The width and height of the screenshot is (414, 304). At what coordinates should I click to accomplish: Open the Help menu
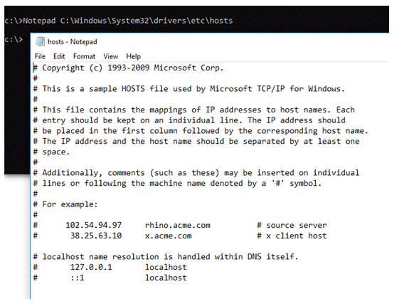click(x=133, y=56)
